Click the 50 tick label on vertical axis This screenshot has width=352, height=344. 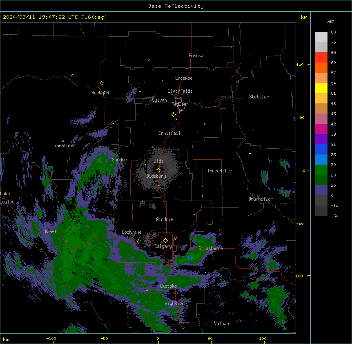[x=302, y=117]
